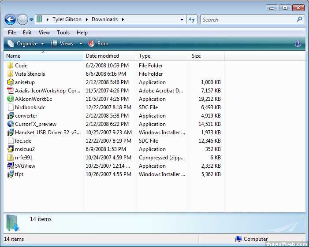The height and width of the screenshot is (247, 309).
Task: Open the address bar history dropdown
Action: point(182,19)
